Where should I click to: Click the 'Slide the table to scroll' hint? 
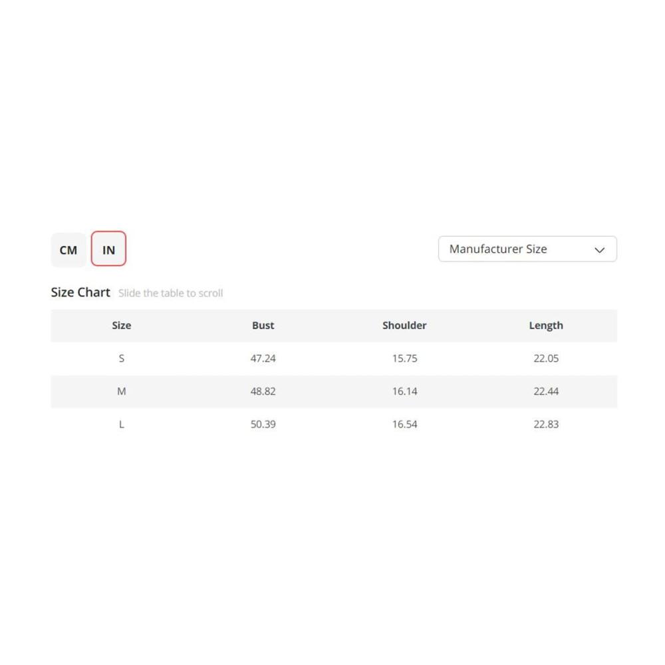170,293
